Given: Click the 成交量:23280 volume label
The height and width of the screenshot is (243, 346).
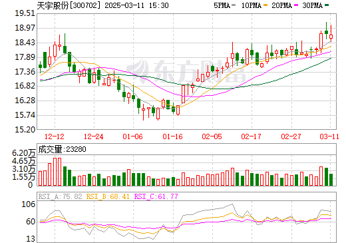Looking at the screenshot, I should 62,149.
